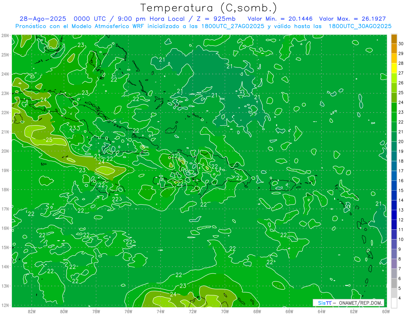Click the yellow legend swatch between 27 and 28
410x316 pixels.
click(x=394, y=68)
